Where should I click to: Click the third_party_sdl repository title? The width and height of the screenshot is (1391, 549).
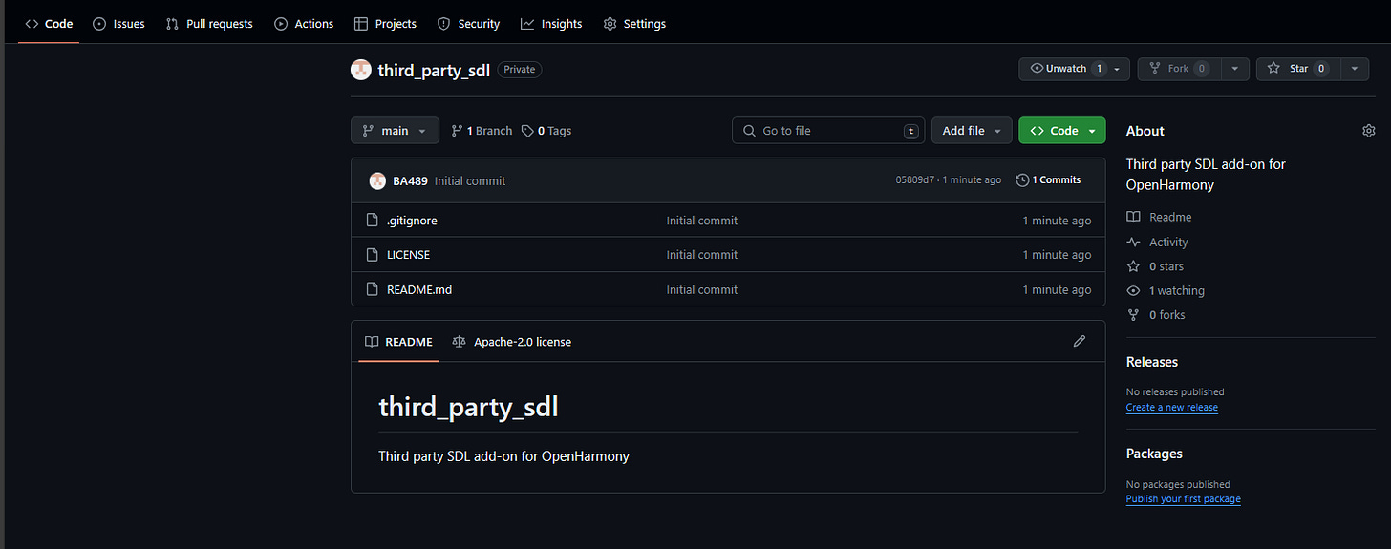point(434,70)
